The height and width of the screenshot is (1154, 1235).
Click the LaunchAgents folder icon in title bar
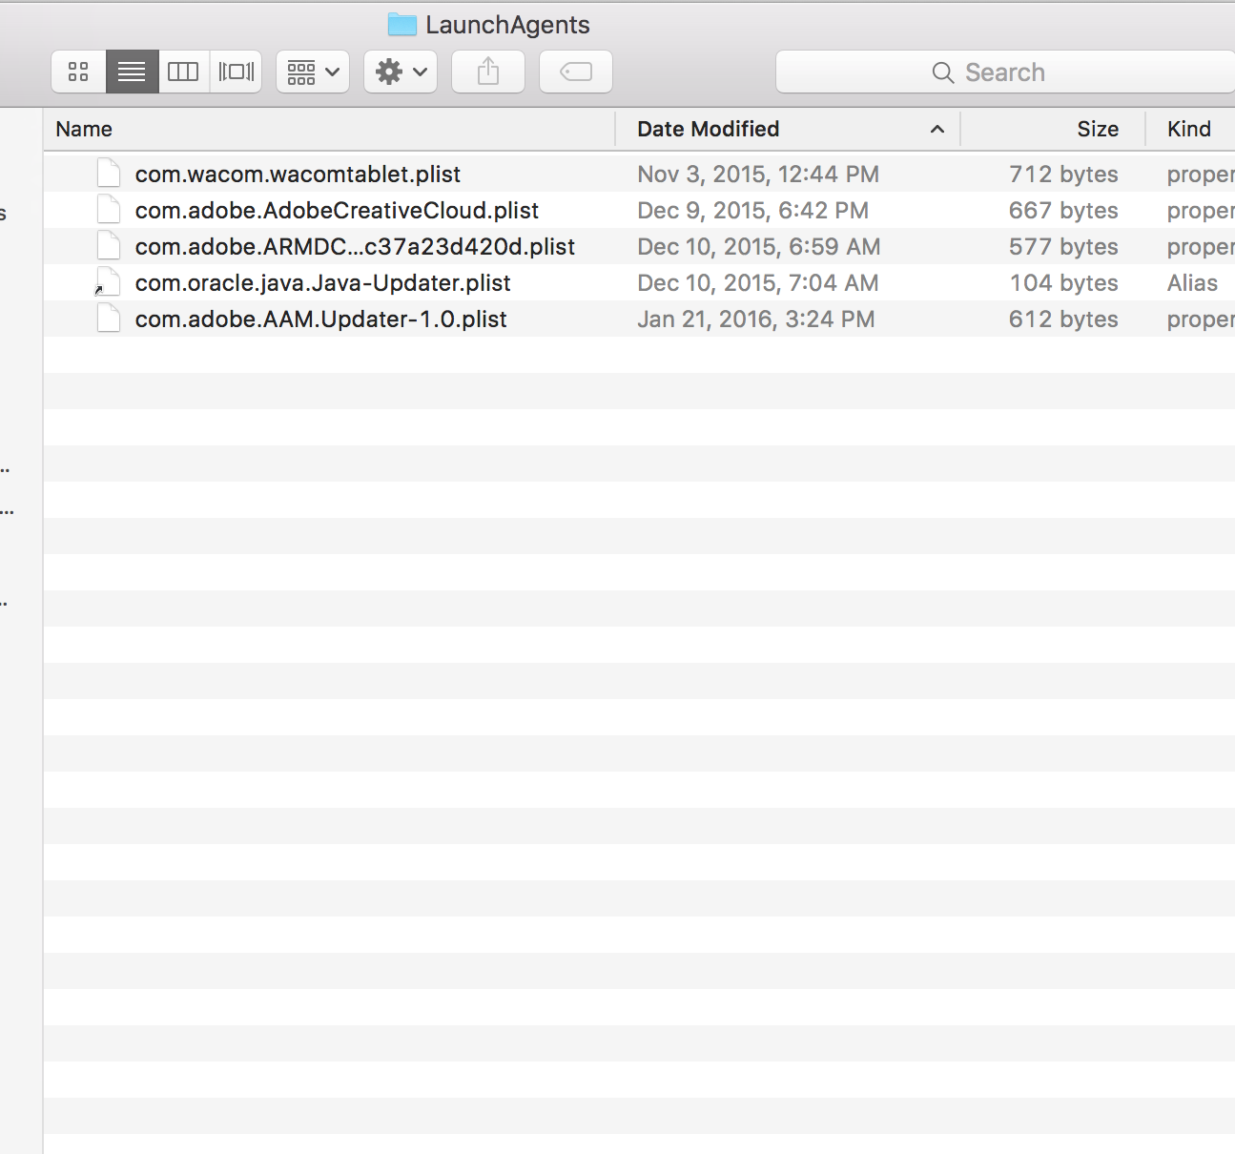402,25
